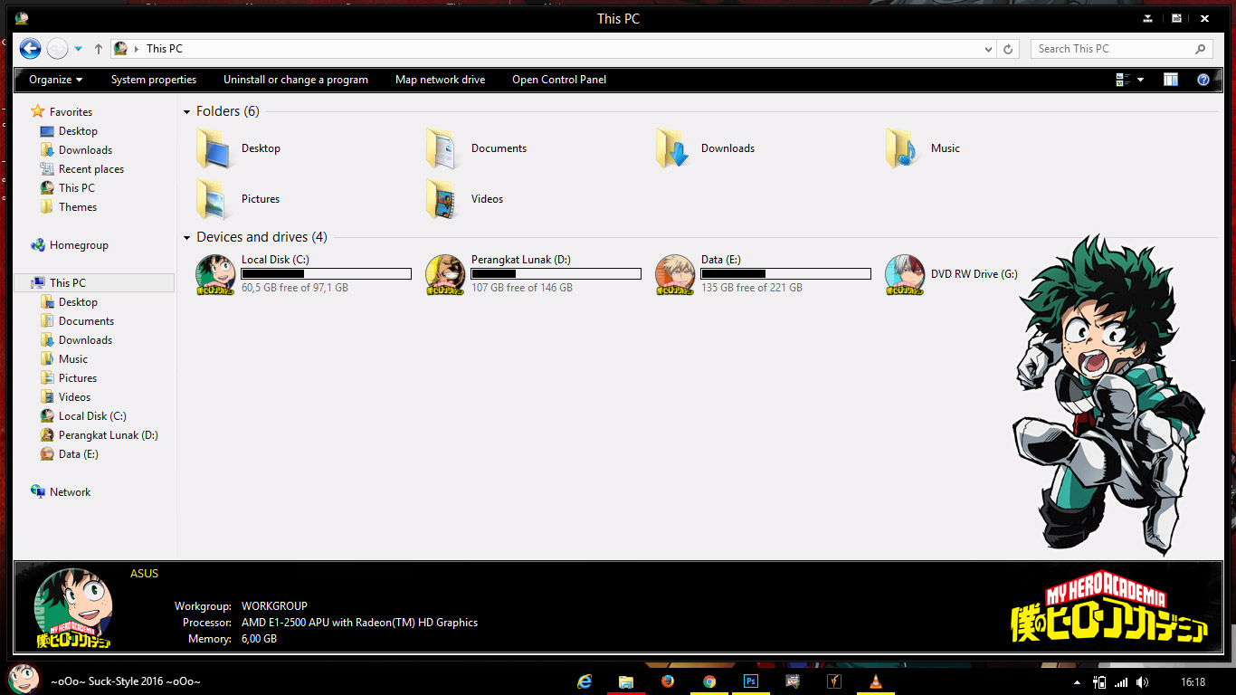Switch to Chrome in the taskbar
The height and width of the screenshot is (695, 1236).
click(x=709, y=681)
